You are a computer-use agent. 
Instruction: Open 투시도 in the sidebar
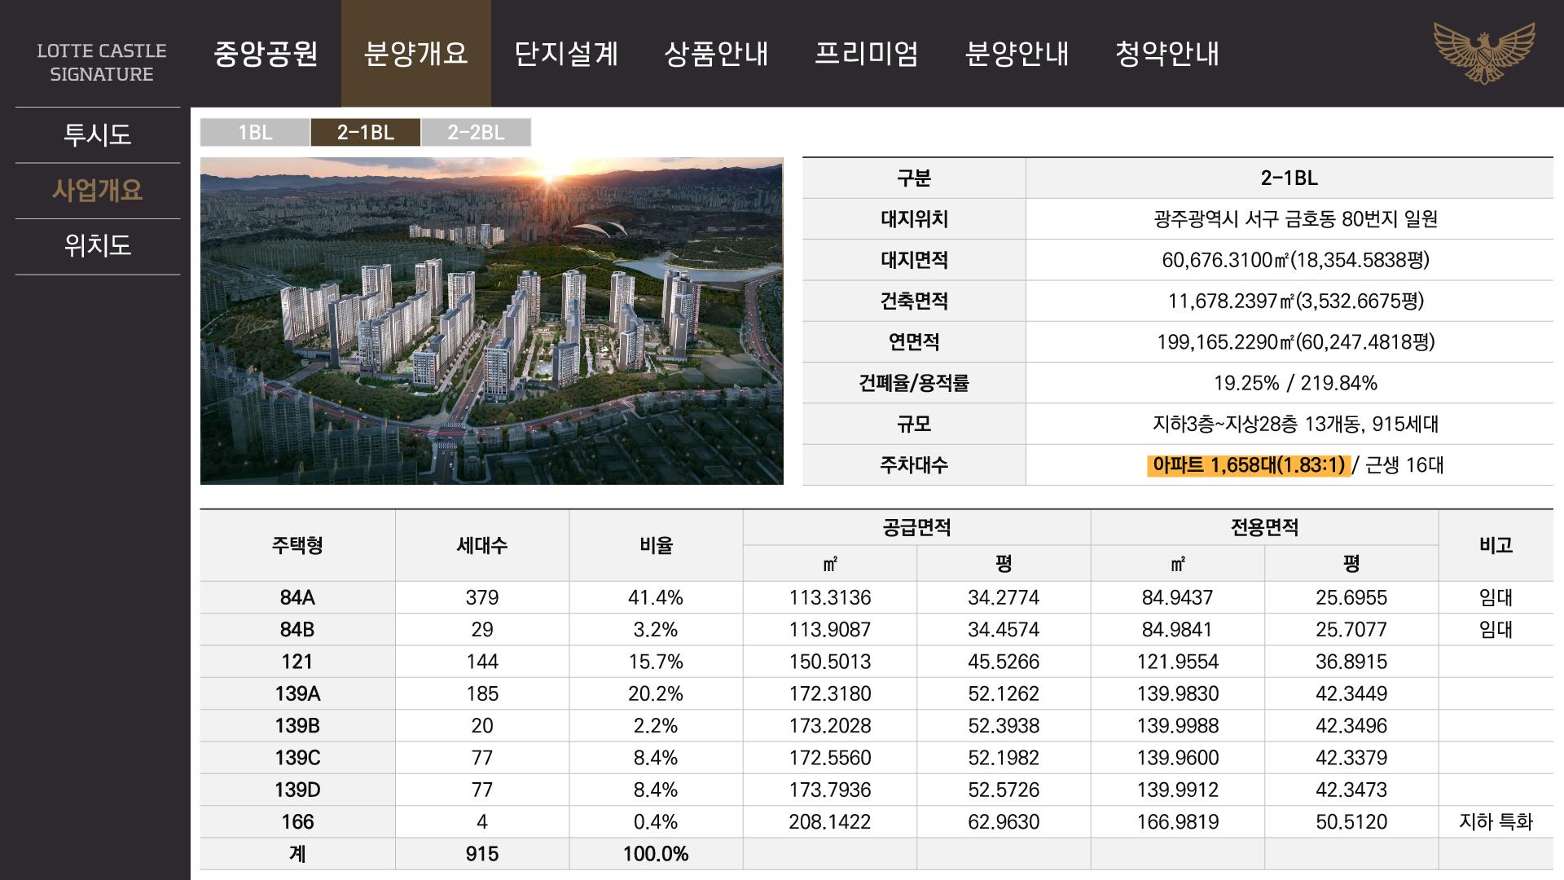97,134
